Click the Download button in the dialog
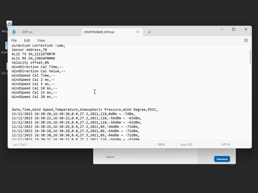This screenshot has height=193, width=258. 222,159
